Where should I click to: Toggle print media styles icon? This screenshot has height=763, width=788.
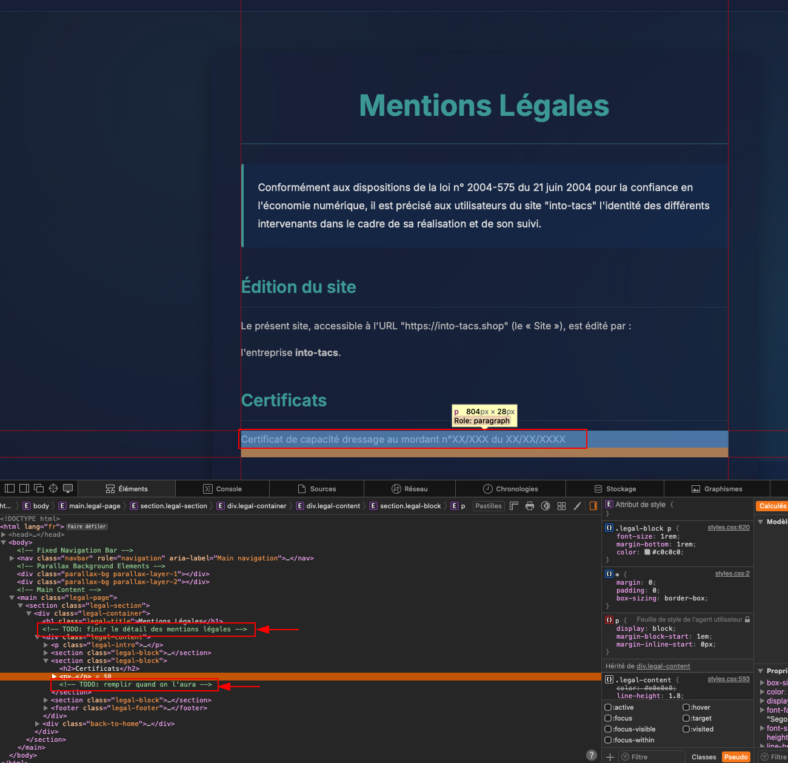(x=530, y=506)
